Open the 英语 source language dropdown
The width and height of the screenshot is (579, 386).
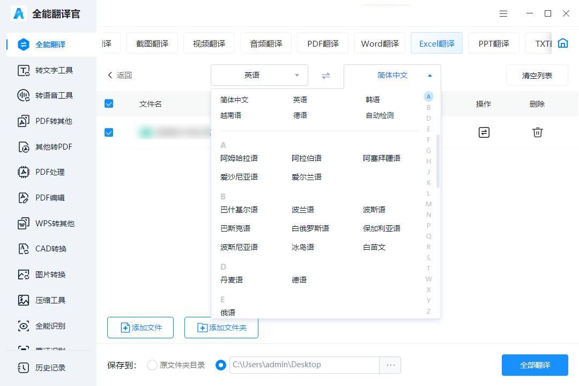point(259,76)
